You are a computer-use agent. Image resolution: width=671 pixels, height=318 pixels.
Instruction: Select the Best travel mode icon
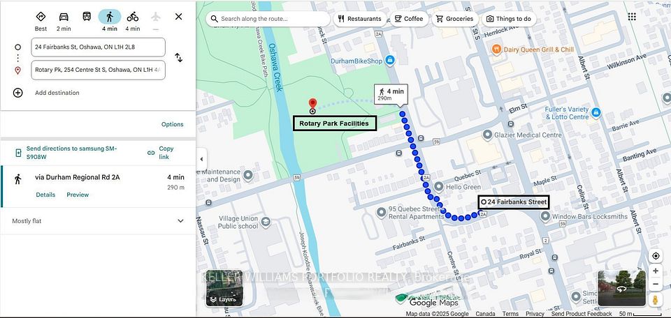pos(41,17)
